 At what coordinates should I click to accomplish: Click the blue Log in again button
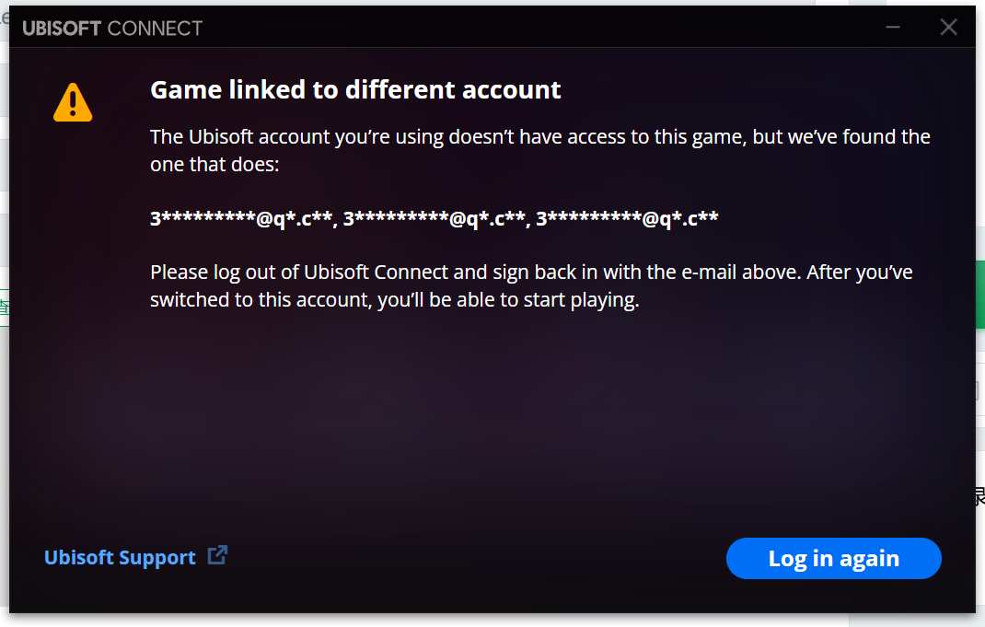[x=833, y=558]
